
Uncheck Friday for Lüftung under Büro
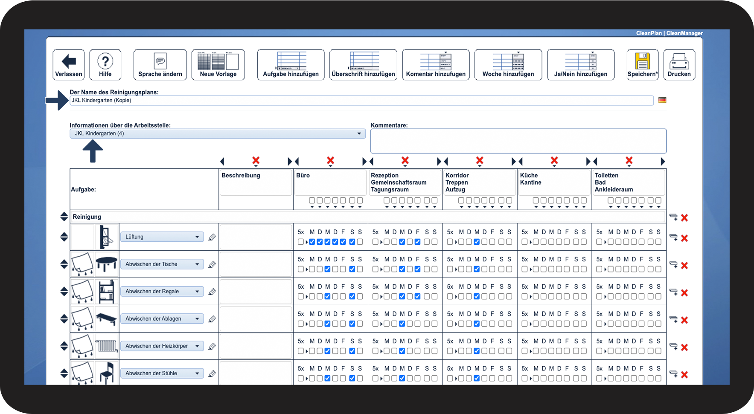coord(343,242)
